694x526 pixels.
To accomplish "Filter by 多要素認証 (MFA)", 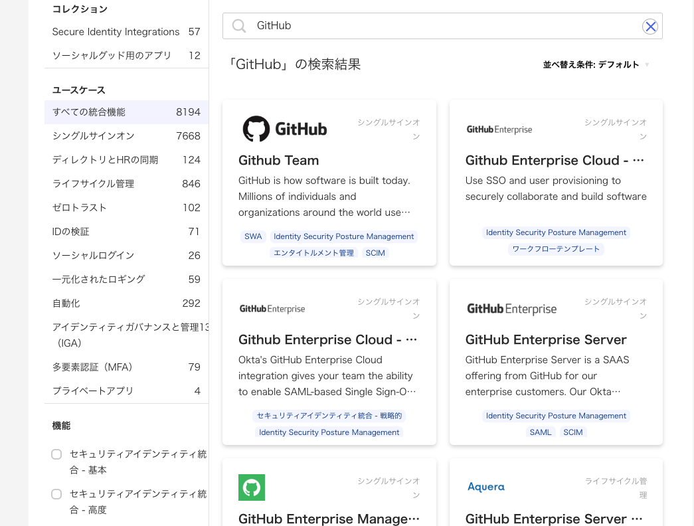I will 126,367.
